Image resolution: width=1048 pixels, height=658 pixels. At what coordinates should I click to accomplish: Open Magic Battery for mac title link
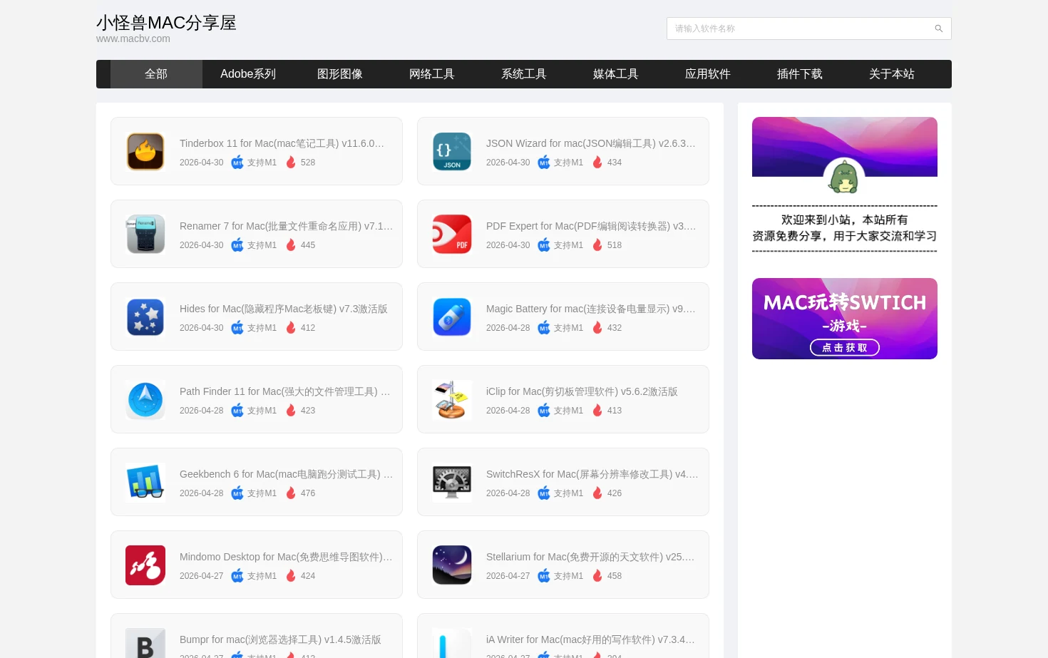(x=591, y=309)
